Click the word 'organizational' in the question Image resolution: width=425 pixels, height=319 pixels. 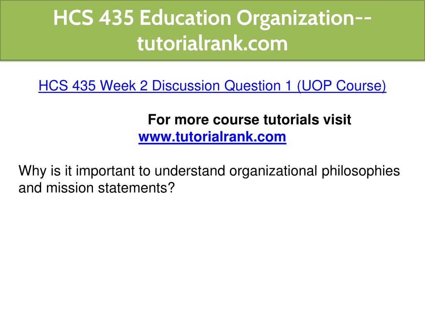[x=273, y=171]
